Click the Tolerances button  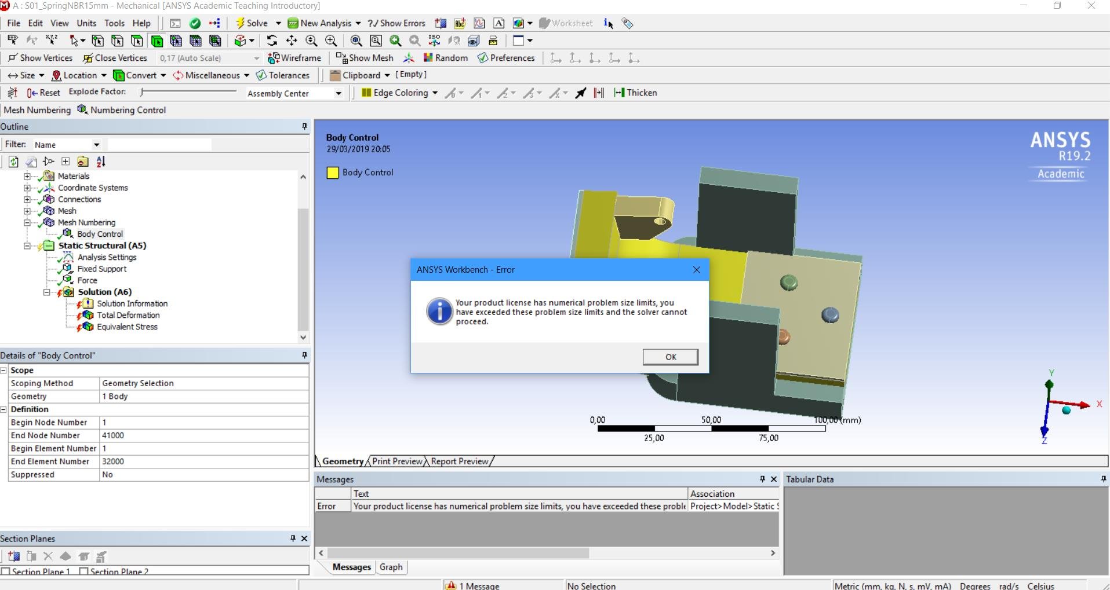coord(283,75)
